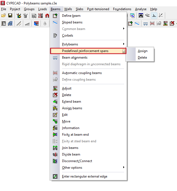Click the red-dimension blue arrow toolbar icon

coord(36,23)
